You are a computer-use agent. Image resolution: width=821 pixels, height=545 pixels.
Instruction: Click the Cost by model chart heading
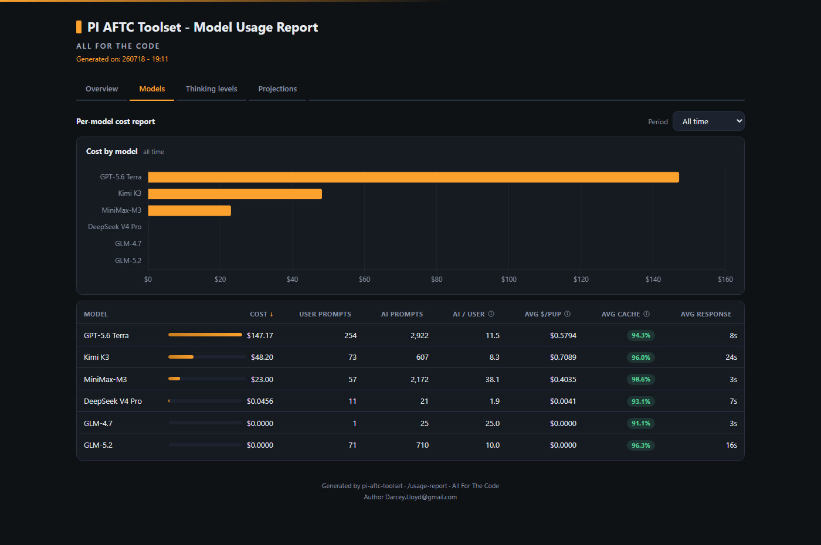(112, 151)
